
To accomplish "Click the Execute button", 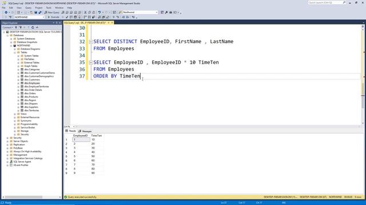I will (53, 17).
